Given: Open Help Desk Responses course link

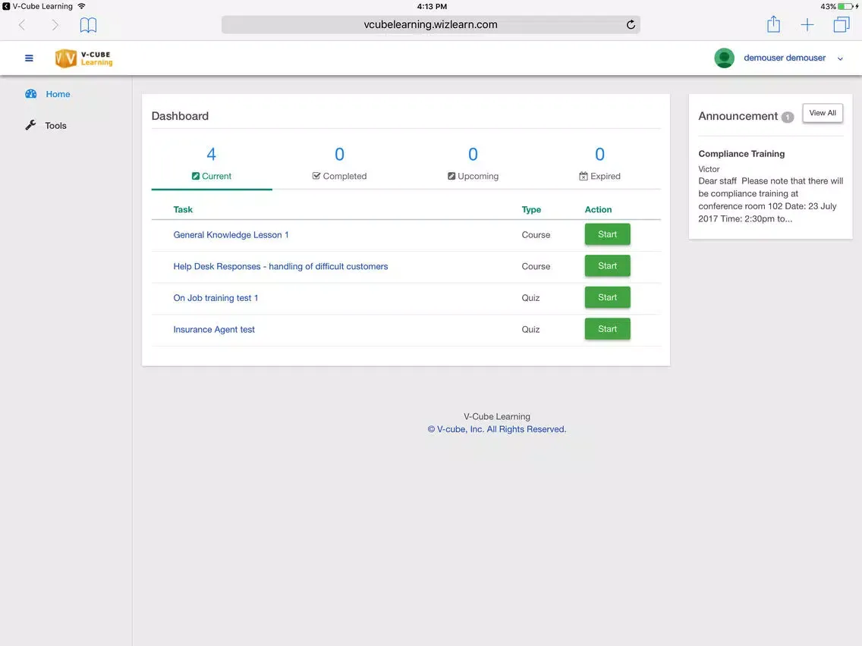Looking at the screenshot, I should (280, 266).
